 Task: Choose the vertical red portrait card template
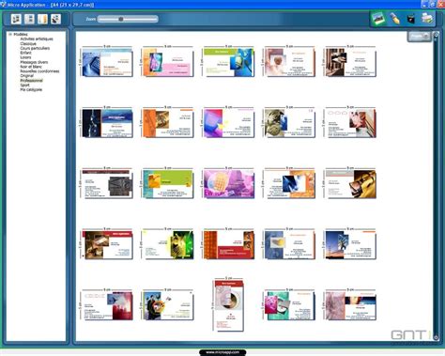click(x=229, y=305)
